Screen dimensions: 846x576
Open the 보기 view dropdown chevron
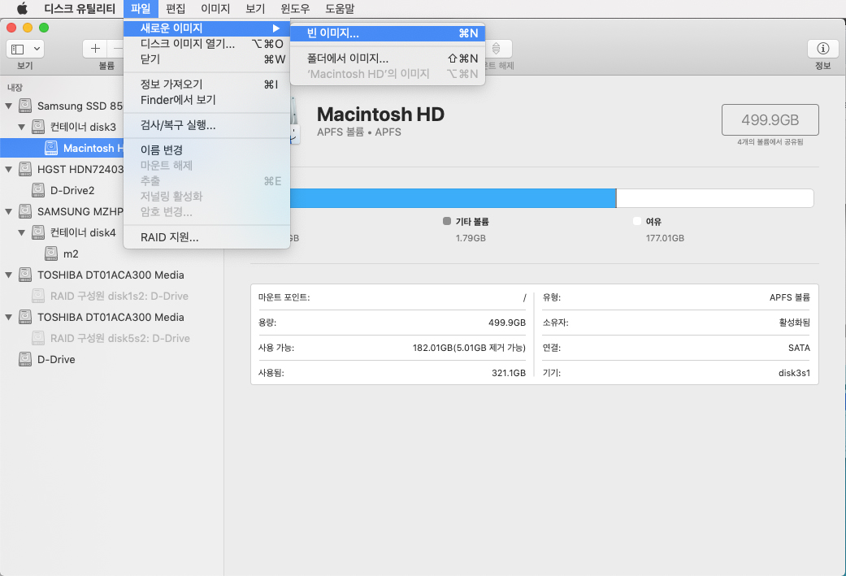tap(37, 49)
